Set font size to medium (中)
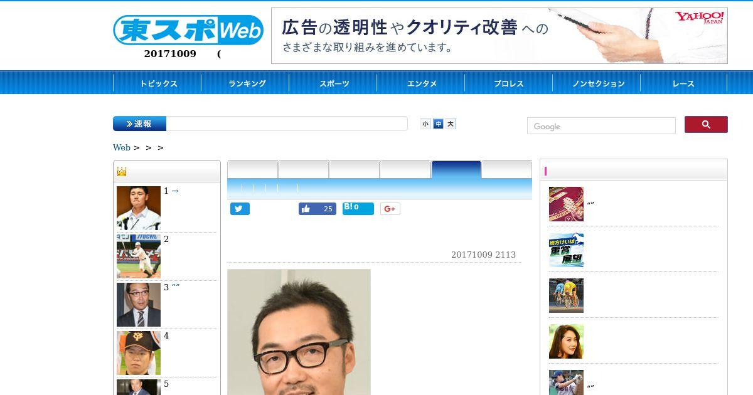753x395 pixels. click(x=438, y=124)
